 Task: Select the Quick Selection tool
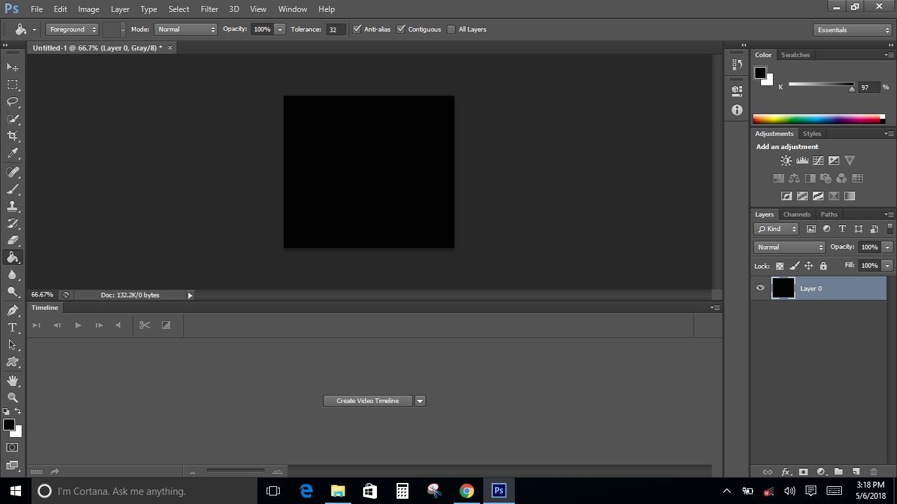(12, 119)
